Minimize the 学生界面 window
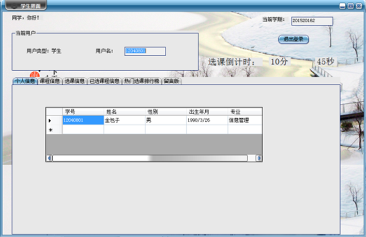Screen dimensions: 366x237 pos(342,6)
